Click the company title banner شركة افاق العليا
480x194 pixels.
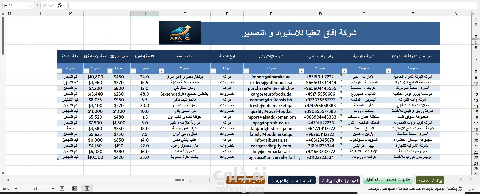[x=299, y=33]
